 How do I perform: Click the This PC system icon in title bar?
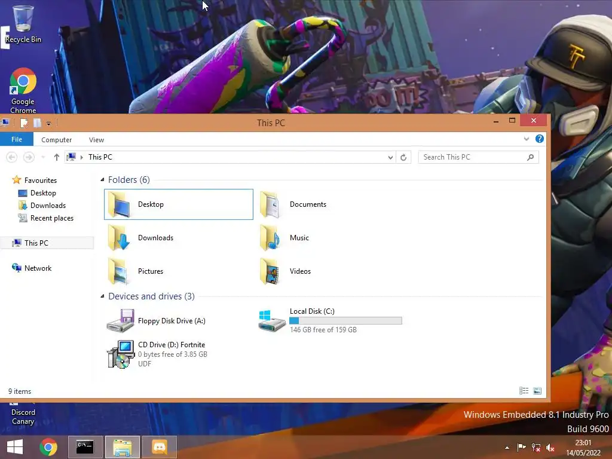(x=5, y=123)
